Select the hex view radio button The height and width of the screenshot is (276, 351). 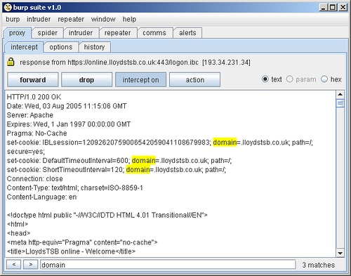click(324, 79)
